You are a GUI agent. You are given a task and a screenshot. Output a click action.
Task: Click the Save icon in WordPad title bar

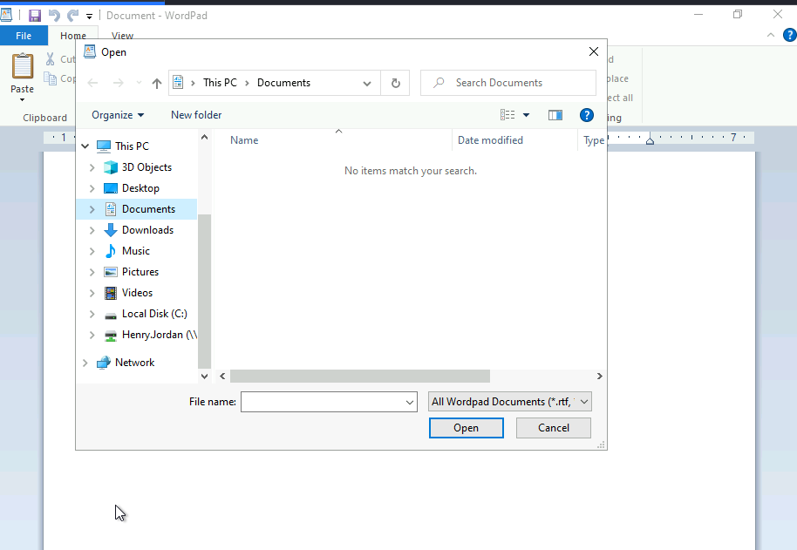tap(35, 16)
